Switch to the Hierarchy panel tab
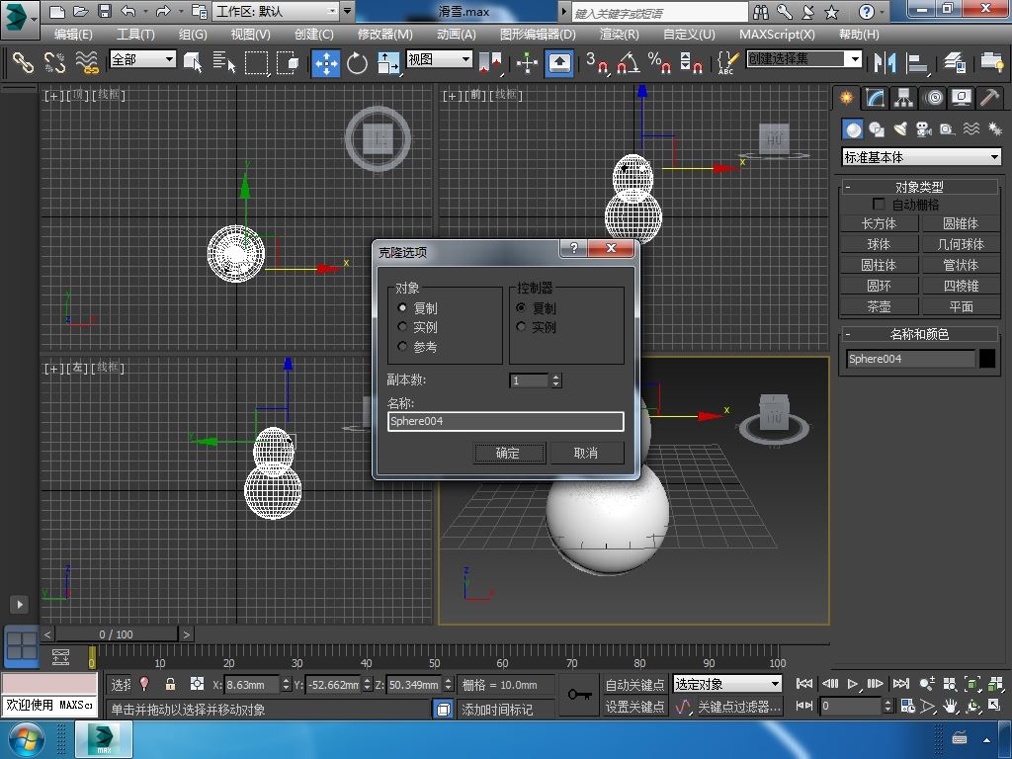Viewport: 1012px width, 759px height. pyautogui.click(x=903, y=98)
